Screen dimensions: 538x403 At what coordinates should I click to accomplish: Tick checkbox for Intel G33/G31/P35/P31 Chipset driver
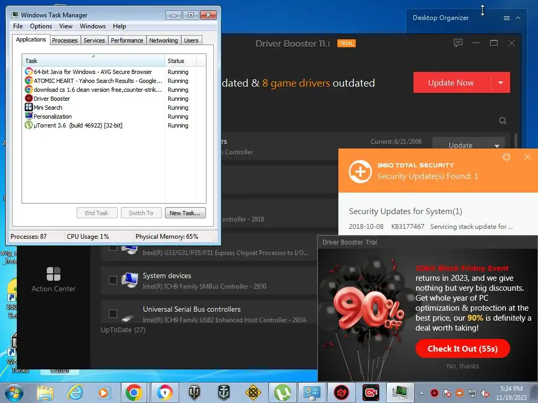(113, 247)
